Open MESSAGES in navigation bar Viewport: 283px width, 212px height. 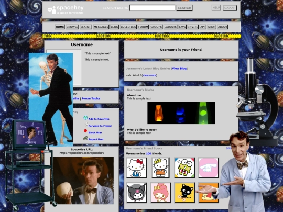pos(101,27)
